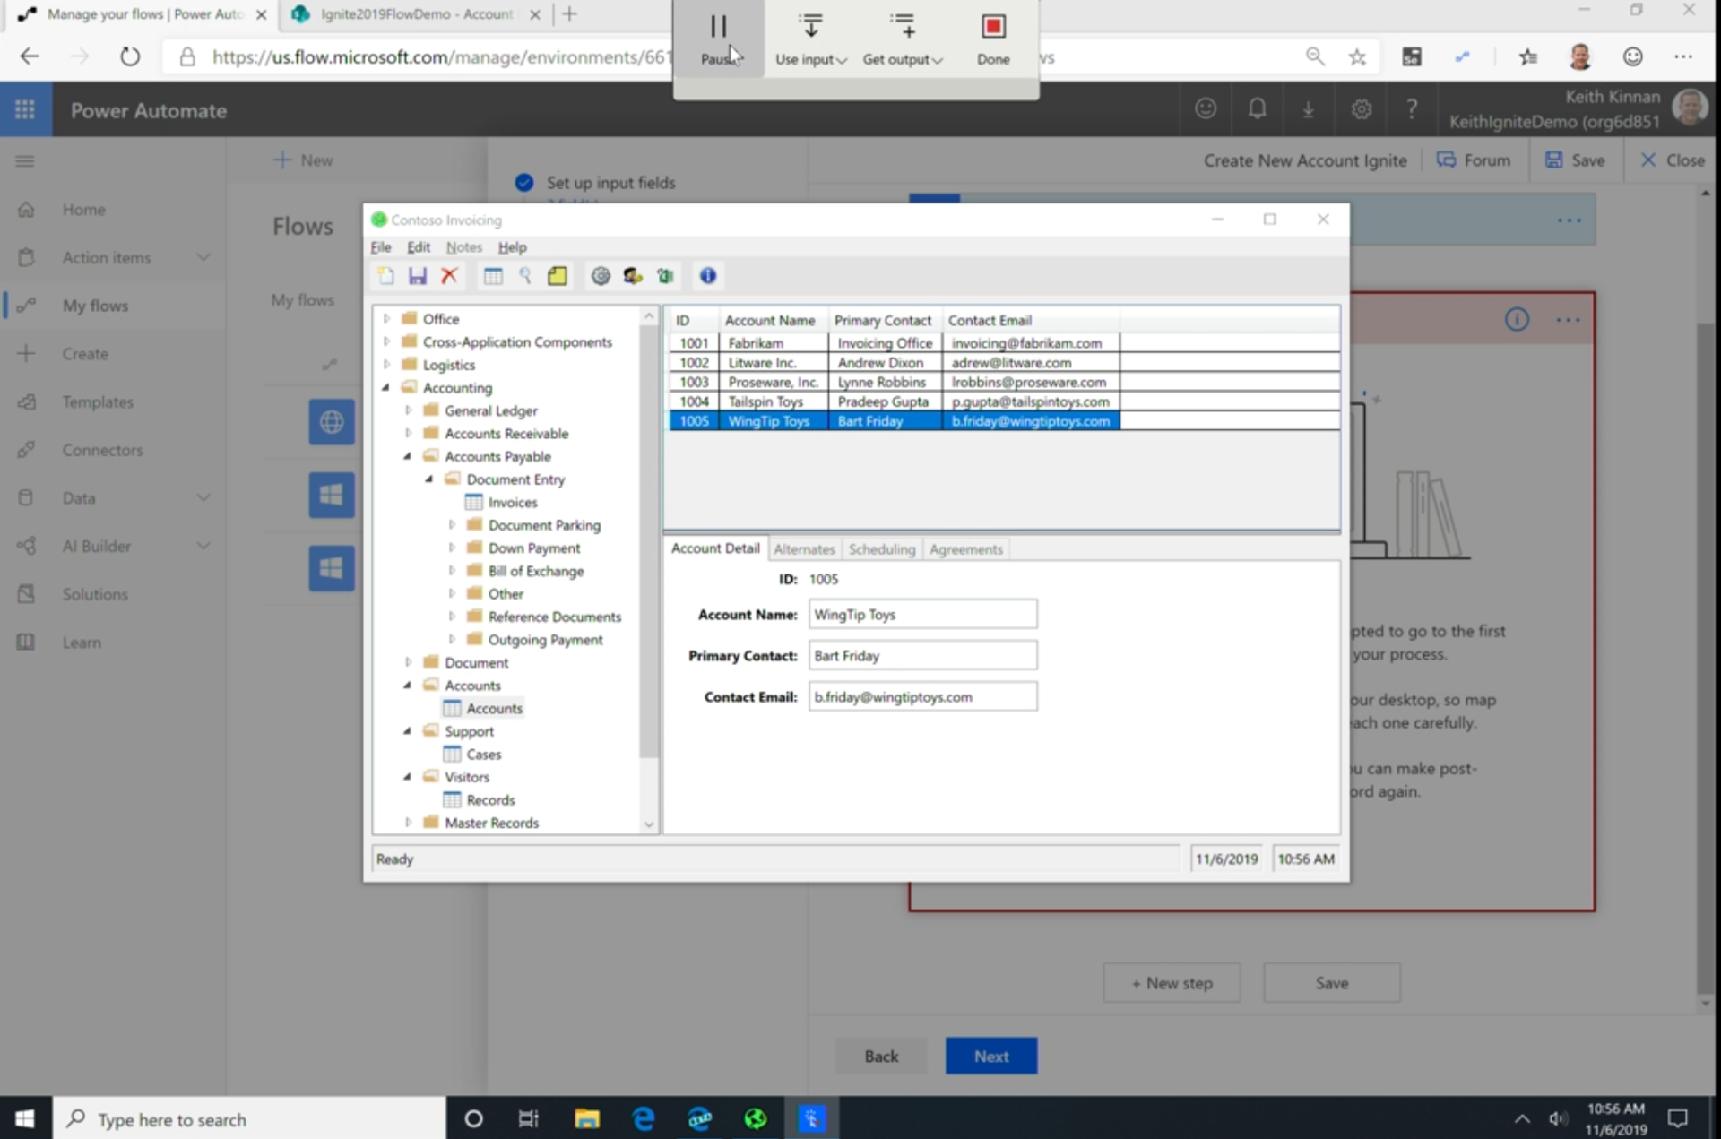Open the File menu in Contoso Invoicing
1721x1139 pixels.
pyautogui.click(x=381, y=247)
